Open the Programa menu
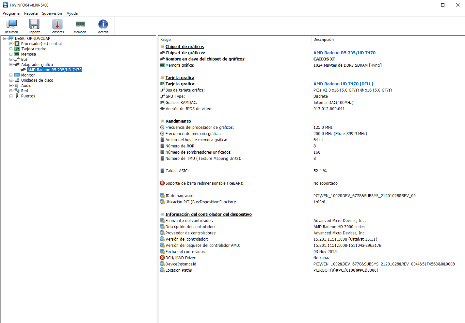 click(x=11, y=13)
